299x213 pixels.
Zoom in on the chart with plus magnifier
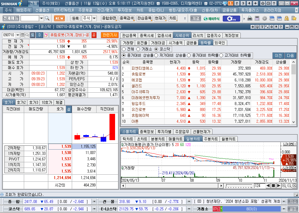pyautogui.click(x=284, y=186)
